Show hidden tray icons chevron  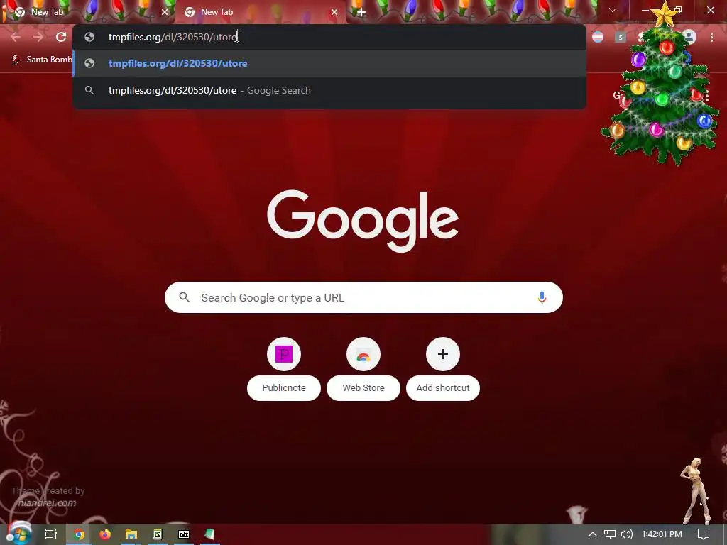[593, 534]
